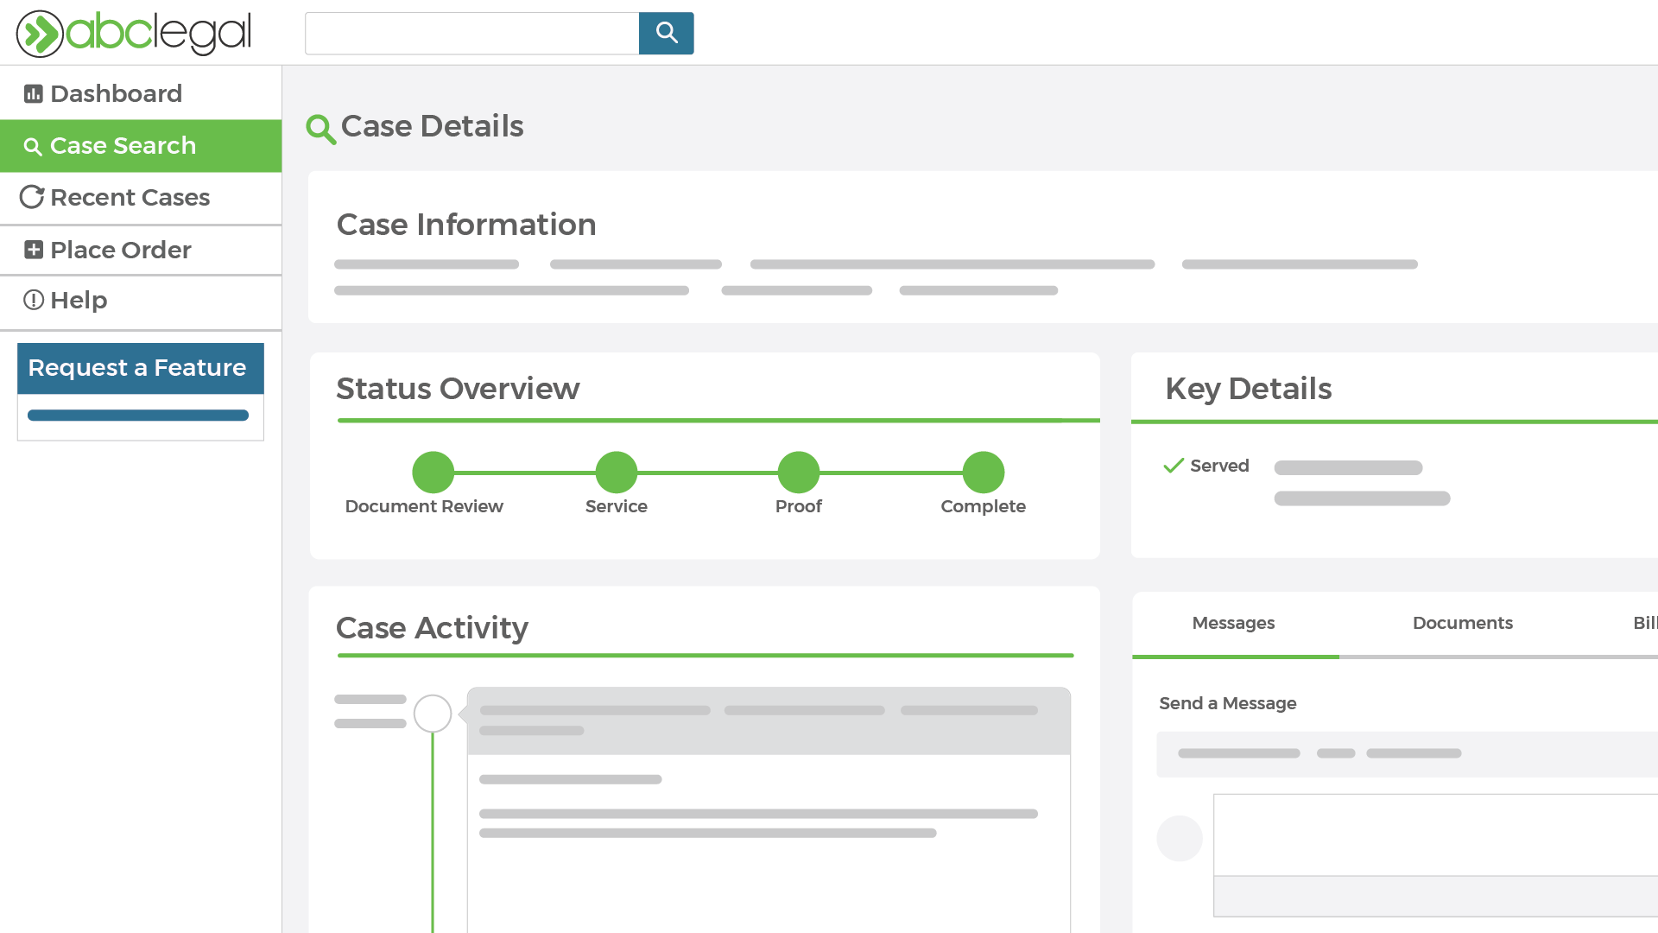Click the Request a Feature button

[x=139, y=368]
